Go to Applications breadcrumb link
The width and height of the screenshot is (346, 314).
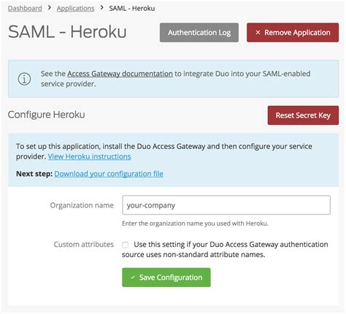coord(75,8)
